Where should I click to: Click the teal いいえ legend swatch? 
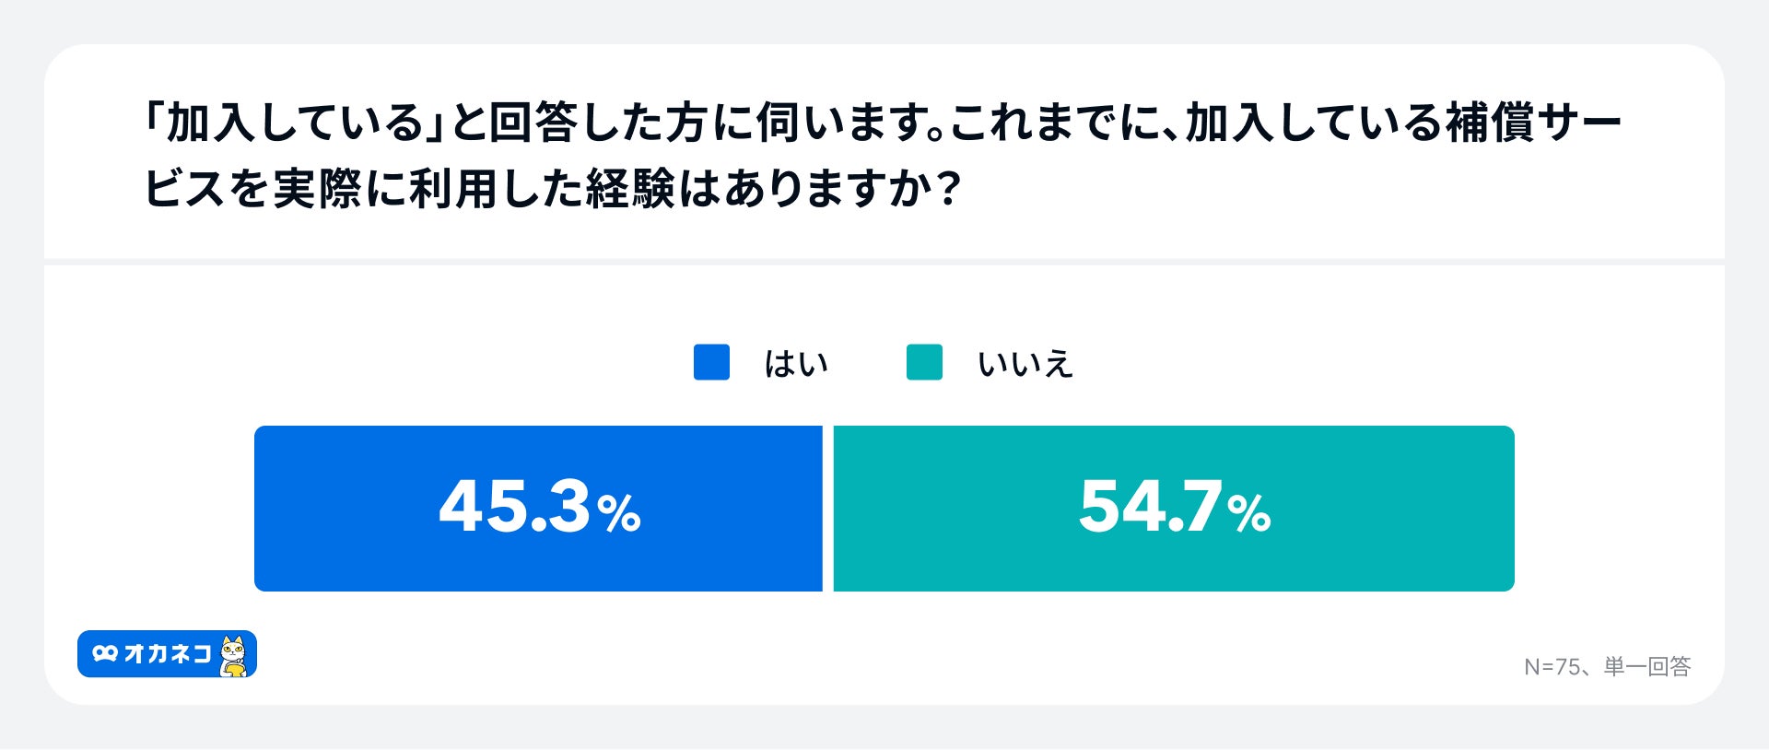[x=924, y=362]
